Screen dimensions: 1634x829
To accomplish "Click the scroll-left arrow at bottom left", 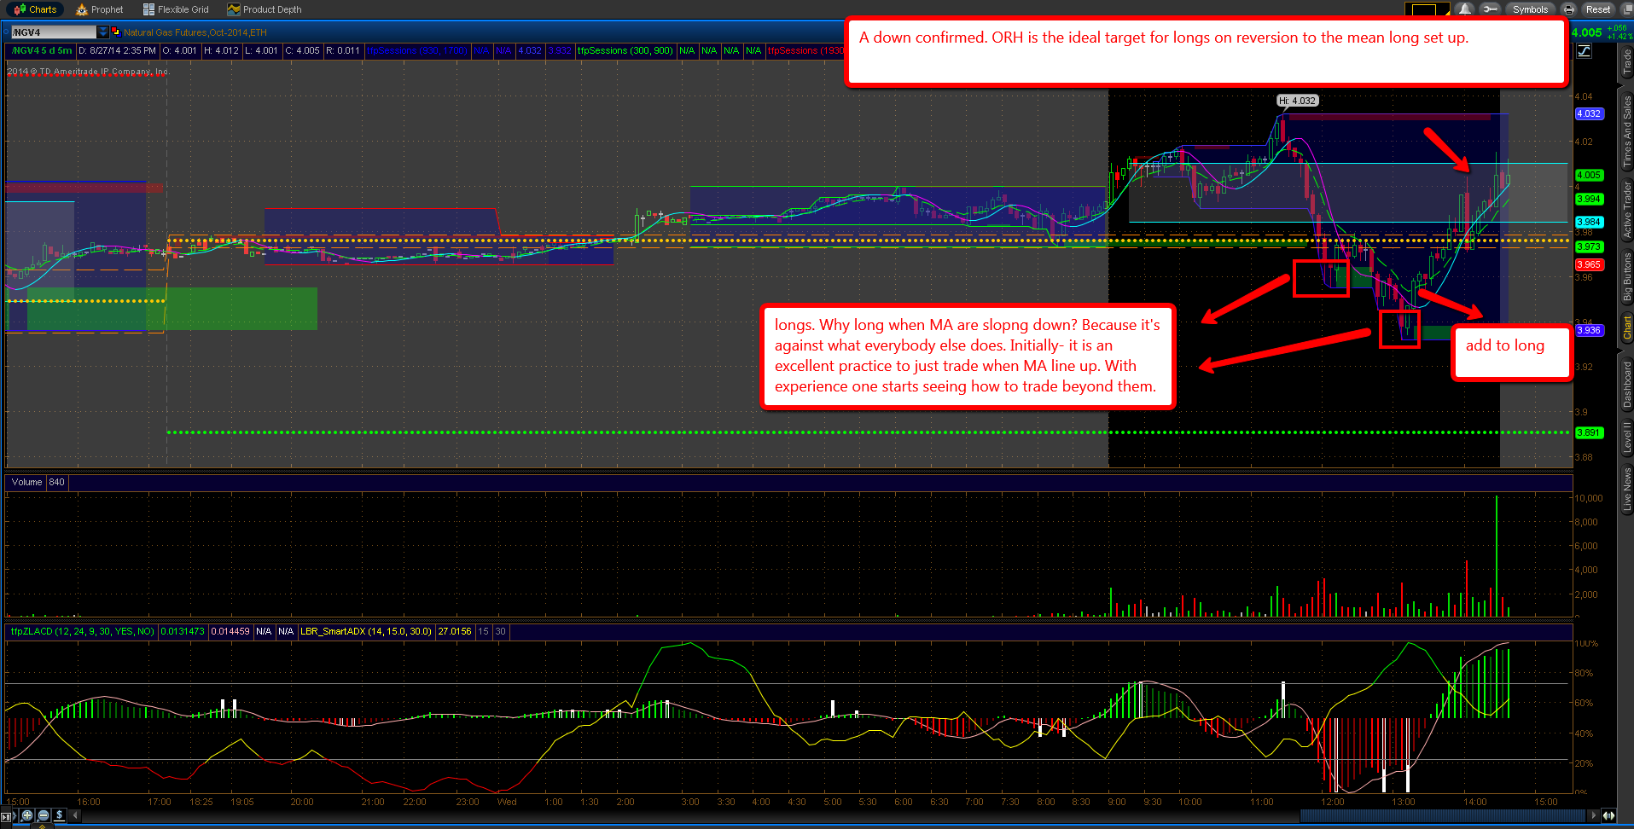I will [75, 815].
